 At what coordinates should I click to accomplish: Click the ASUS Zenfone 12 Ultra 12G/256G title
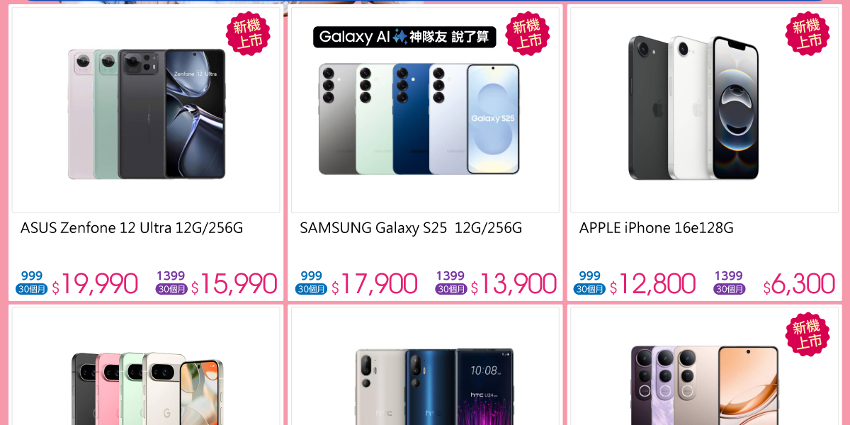(132, 228)
